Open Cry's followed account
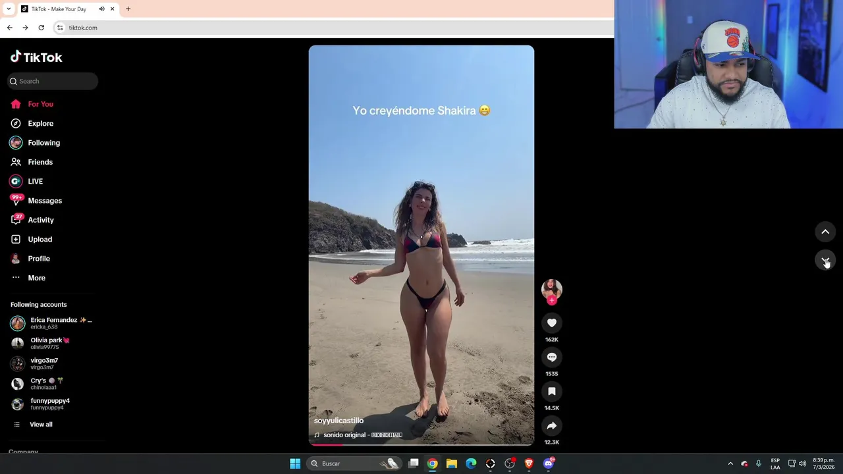This screenshot has width=843, height=474. [x=38, y=383]
